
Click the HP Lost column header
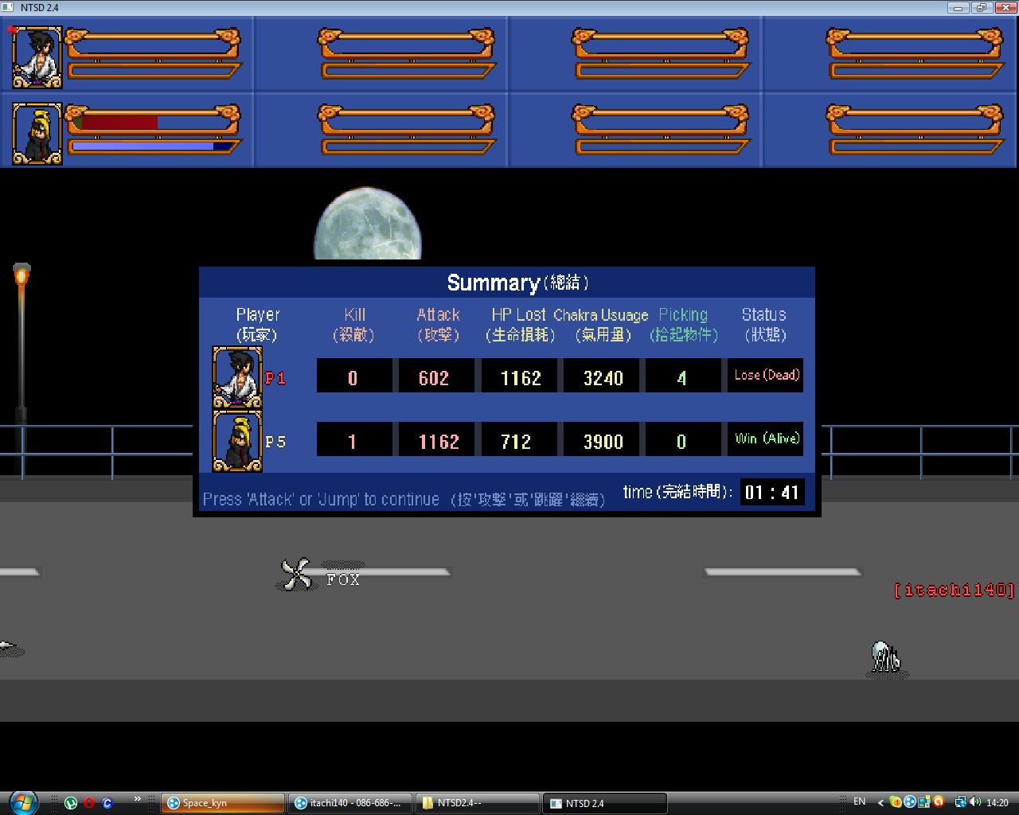(520, 324)
